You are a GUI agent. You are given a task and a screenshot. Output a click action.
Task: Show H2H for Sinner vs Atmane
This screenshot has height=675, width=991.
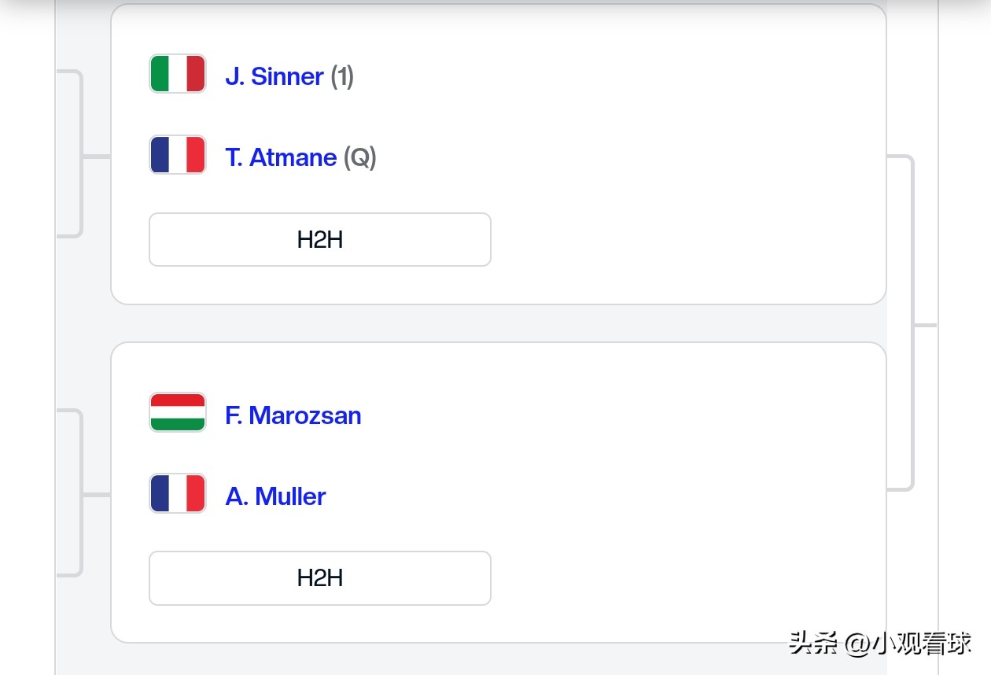[320, 240]
